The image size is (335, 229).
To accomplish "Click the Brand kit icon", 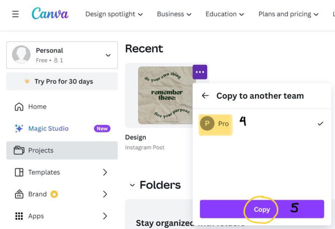I will 19,194.
